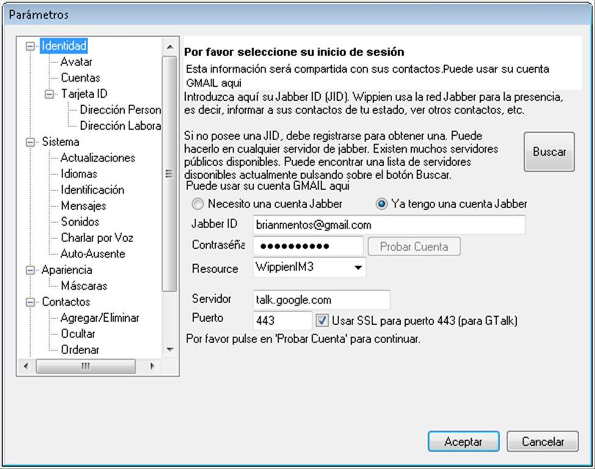Viewport: 595px width, 469px height.
Task: Select Identidad in the tree
Action: tap(64, 46)
